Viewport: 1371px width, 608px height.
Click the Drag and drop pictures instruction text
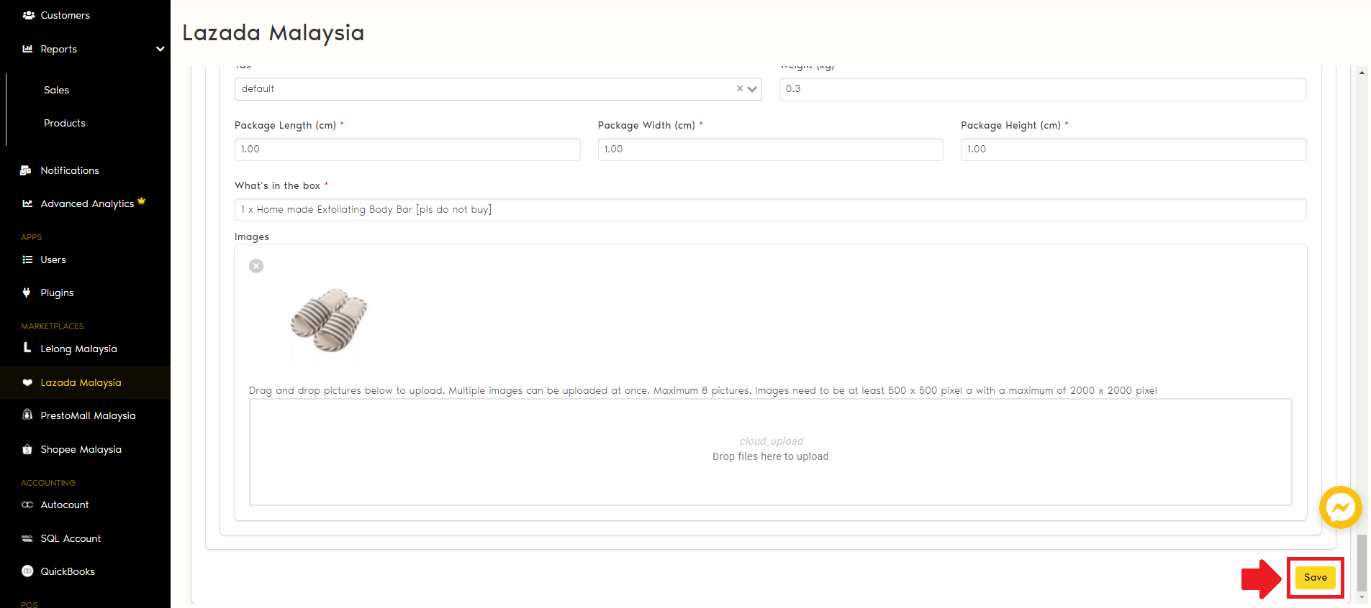[x=703, y=390]
